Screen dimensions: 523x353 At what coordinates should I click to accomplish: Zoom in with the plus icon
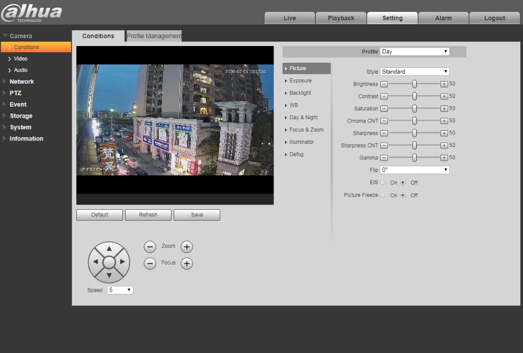(187, 247)
